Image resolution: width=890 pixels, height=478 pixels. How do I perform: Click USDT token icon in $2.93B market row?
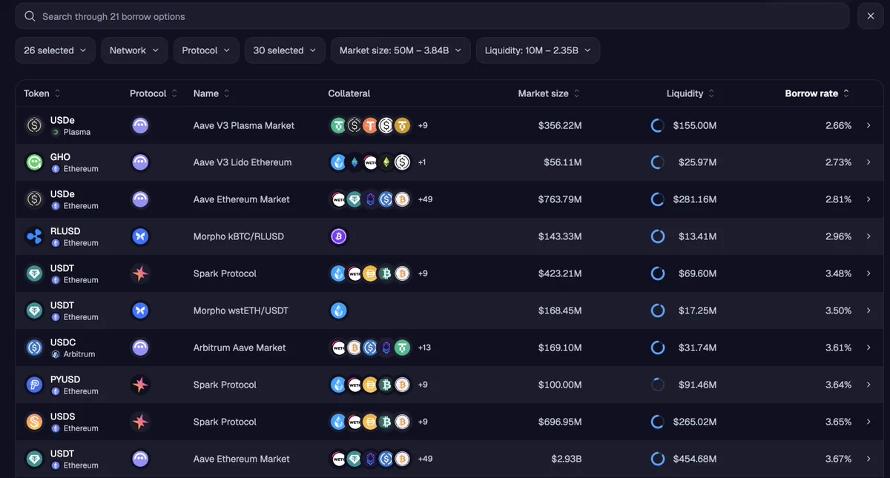(x=34, y=459)
